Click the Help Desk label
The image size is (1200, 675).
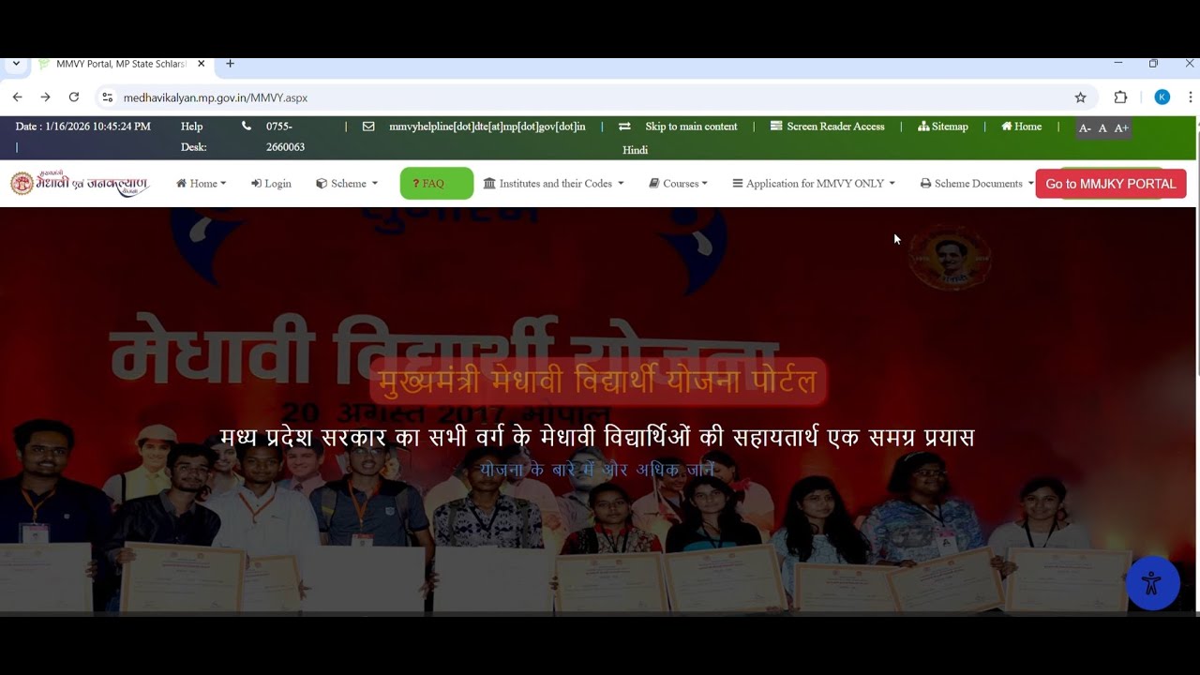click(194, 137)
